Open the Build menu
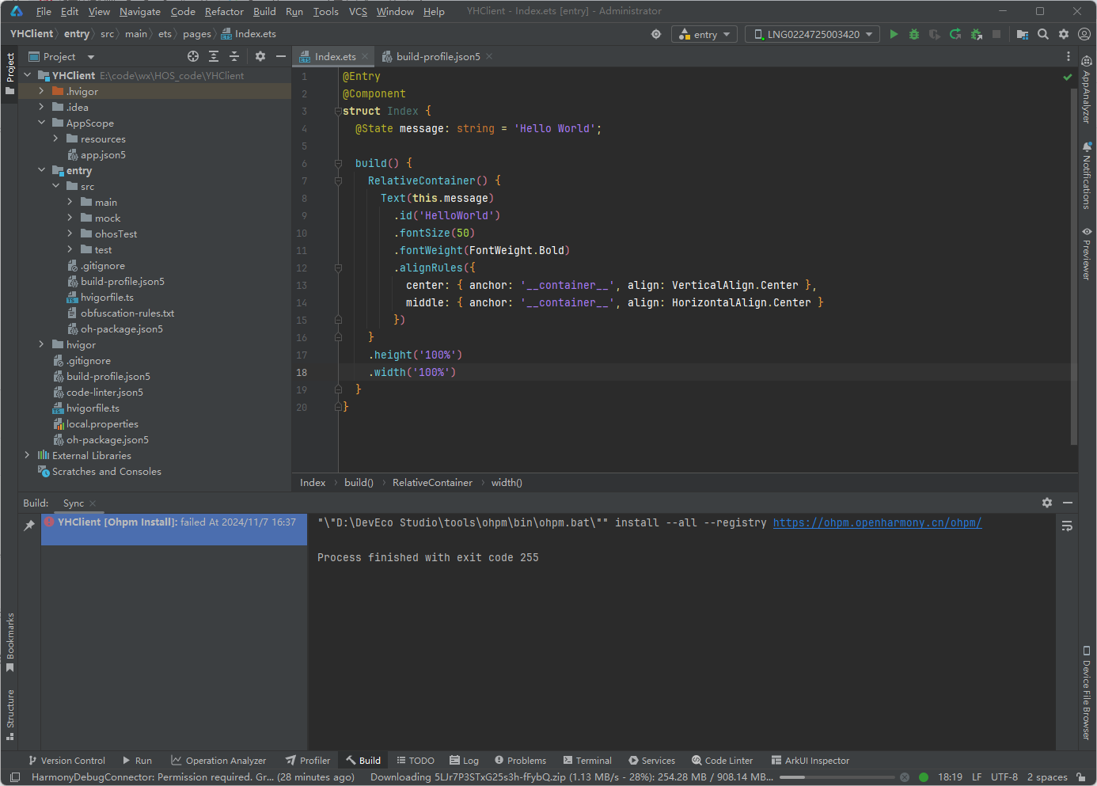 pos(264,11)
